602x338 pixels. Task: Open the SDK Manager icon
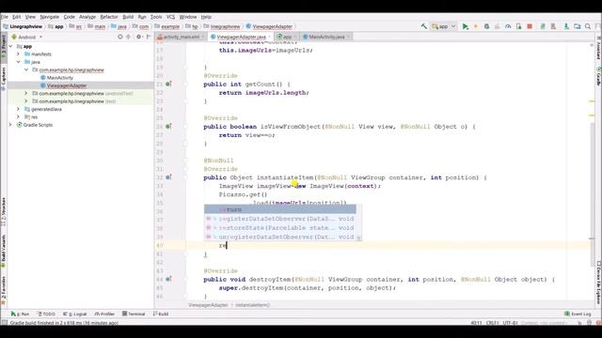coord(566,26)
